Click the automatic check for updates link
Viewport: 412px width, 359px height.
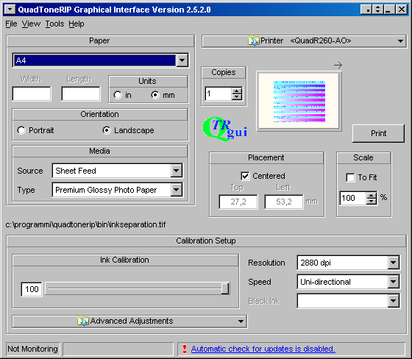click(x=263, y=349)
